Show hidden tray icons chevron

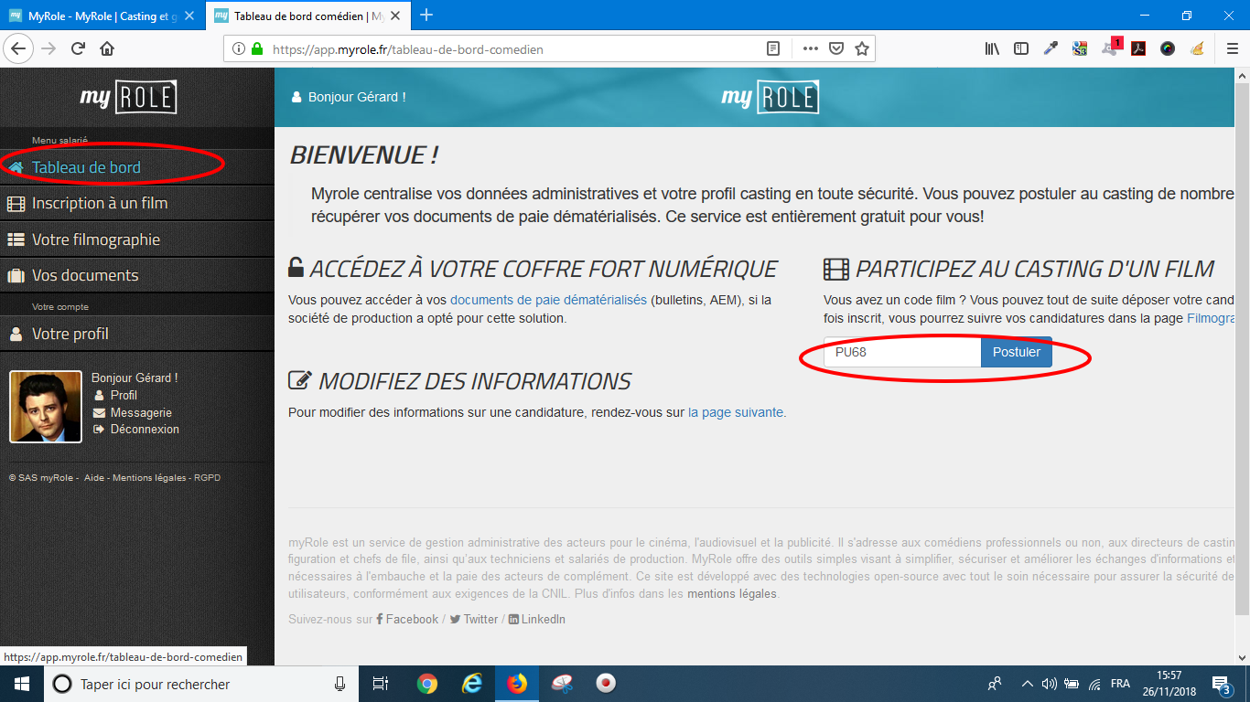pos(1027,684)
